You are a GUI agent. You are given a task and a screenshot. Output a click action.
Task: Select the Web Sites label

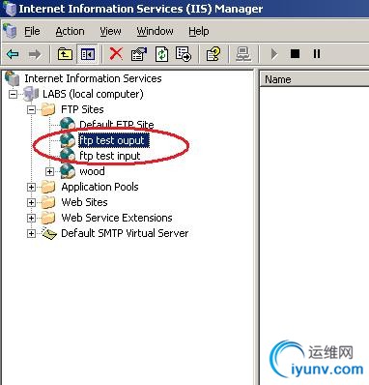(84, 202)
